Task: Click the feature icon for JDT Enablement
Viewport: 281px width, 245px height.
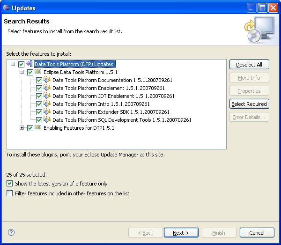Action: [x=47, y=96]
